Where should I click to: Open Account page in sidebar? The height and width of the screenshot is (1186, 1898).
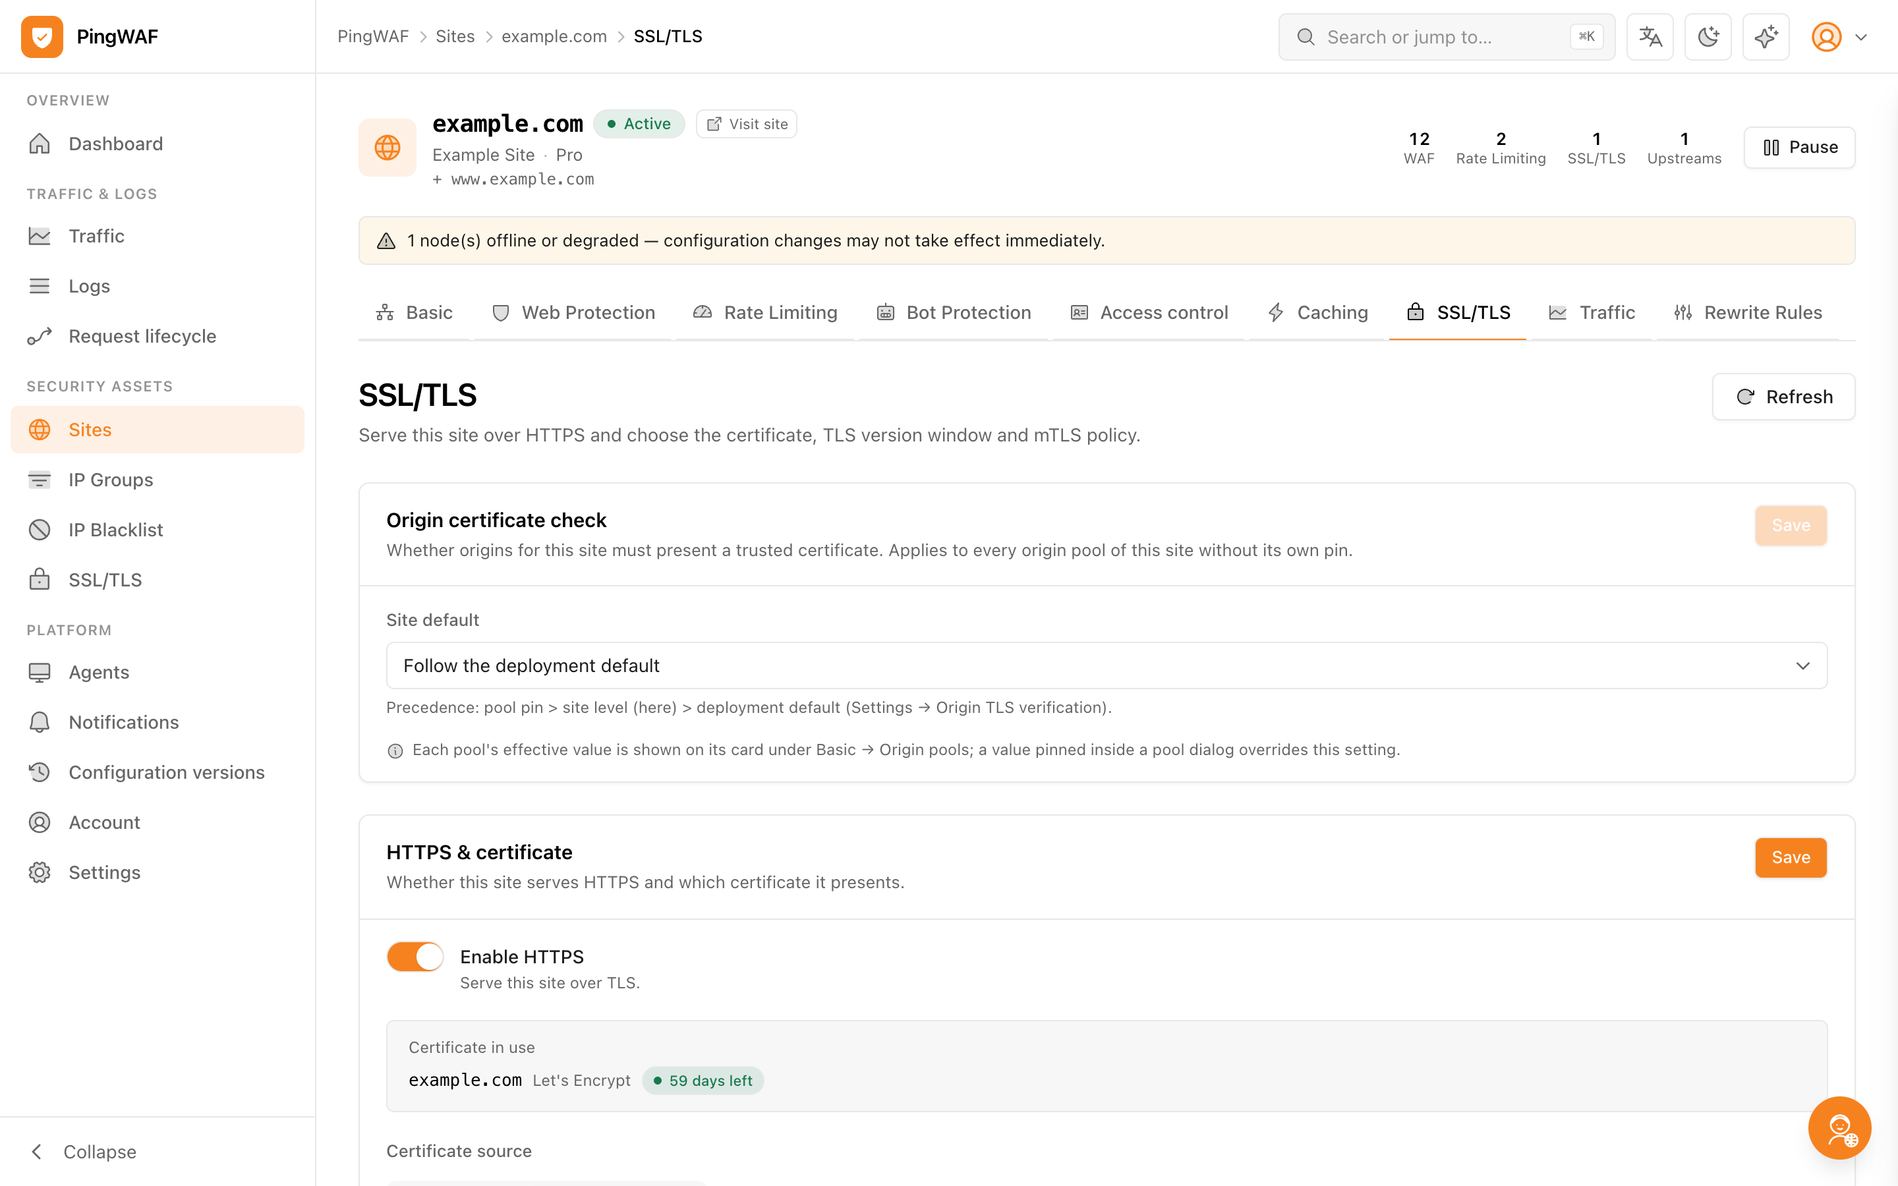click(x=157, y=822)
